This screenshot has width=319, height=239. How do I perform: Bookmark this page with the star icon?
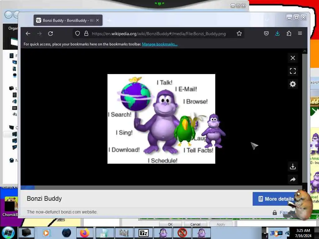[239, 34]
